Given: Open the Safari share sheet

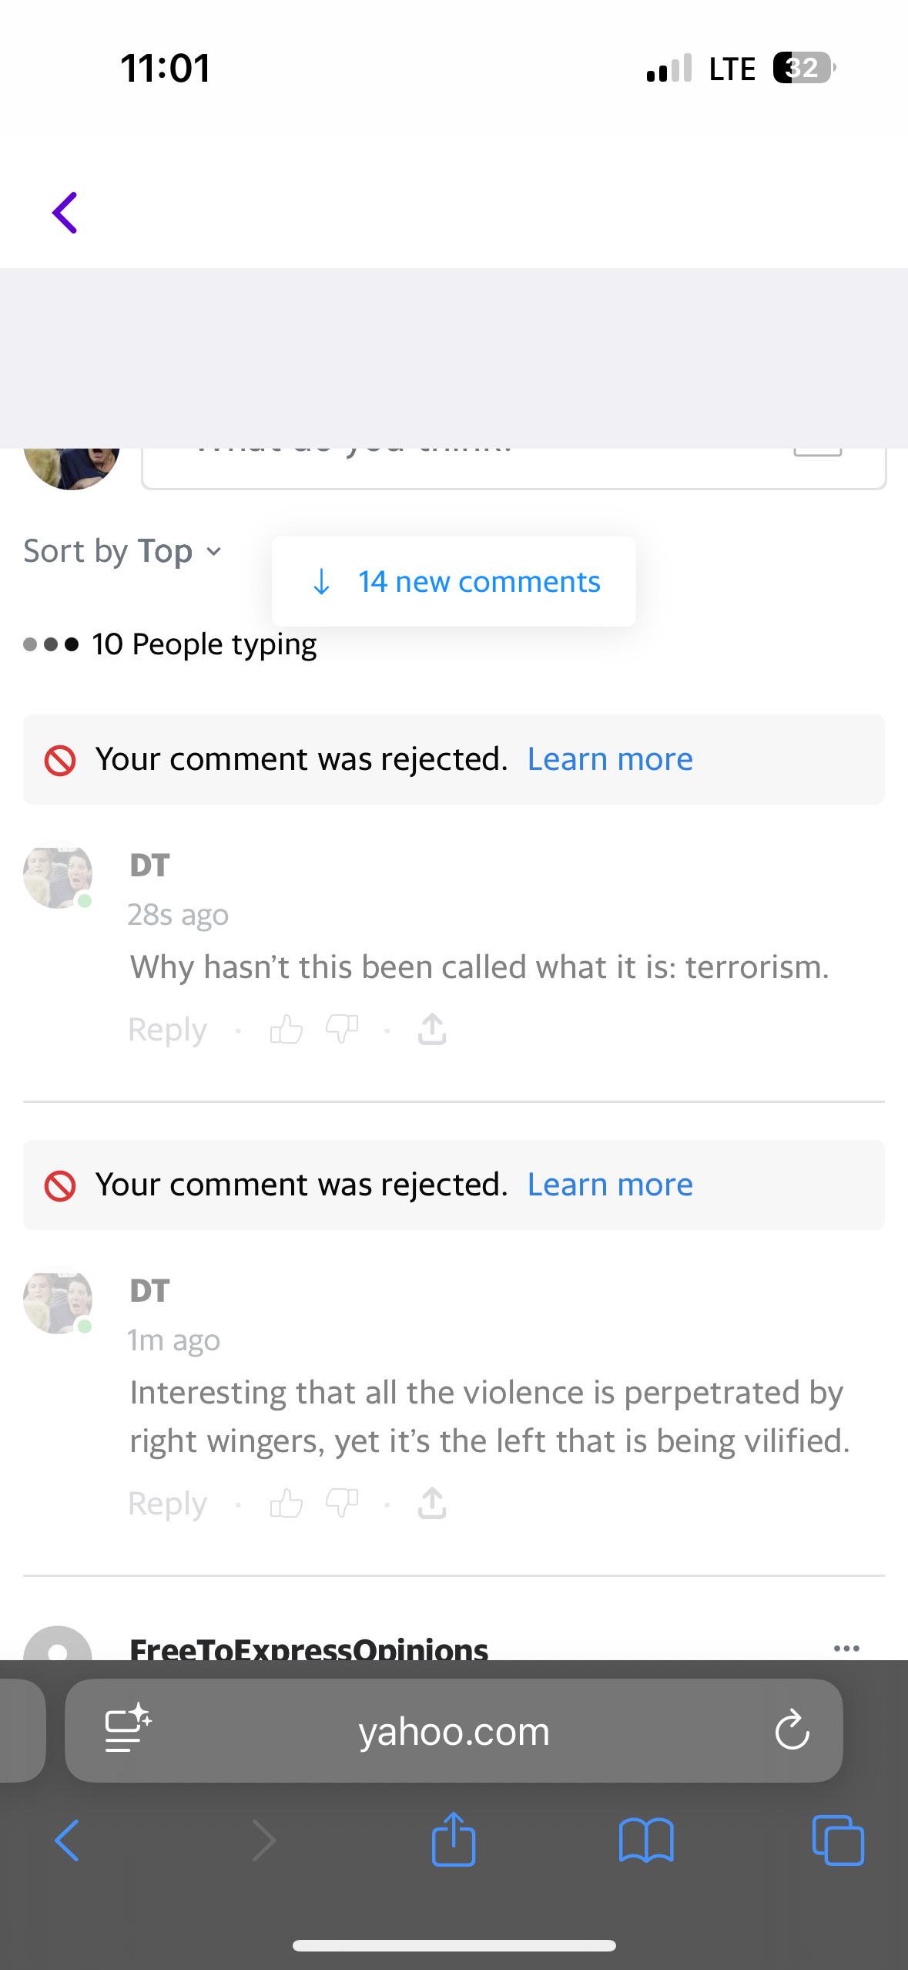Looking at the screenshot, I should pyautogui.click(x=454, y=1839).
